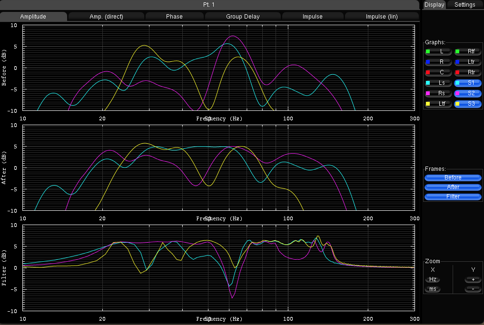The height and width of the screenshot is (325, 484).
Task: Open the Settings tab
Action: (x=464, y=5)
